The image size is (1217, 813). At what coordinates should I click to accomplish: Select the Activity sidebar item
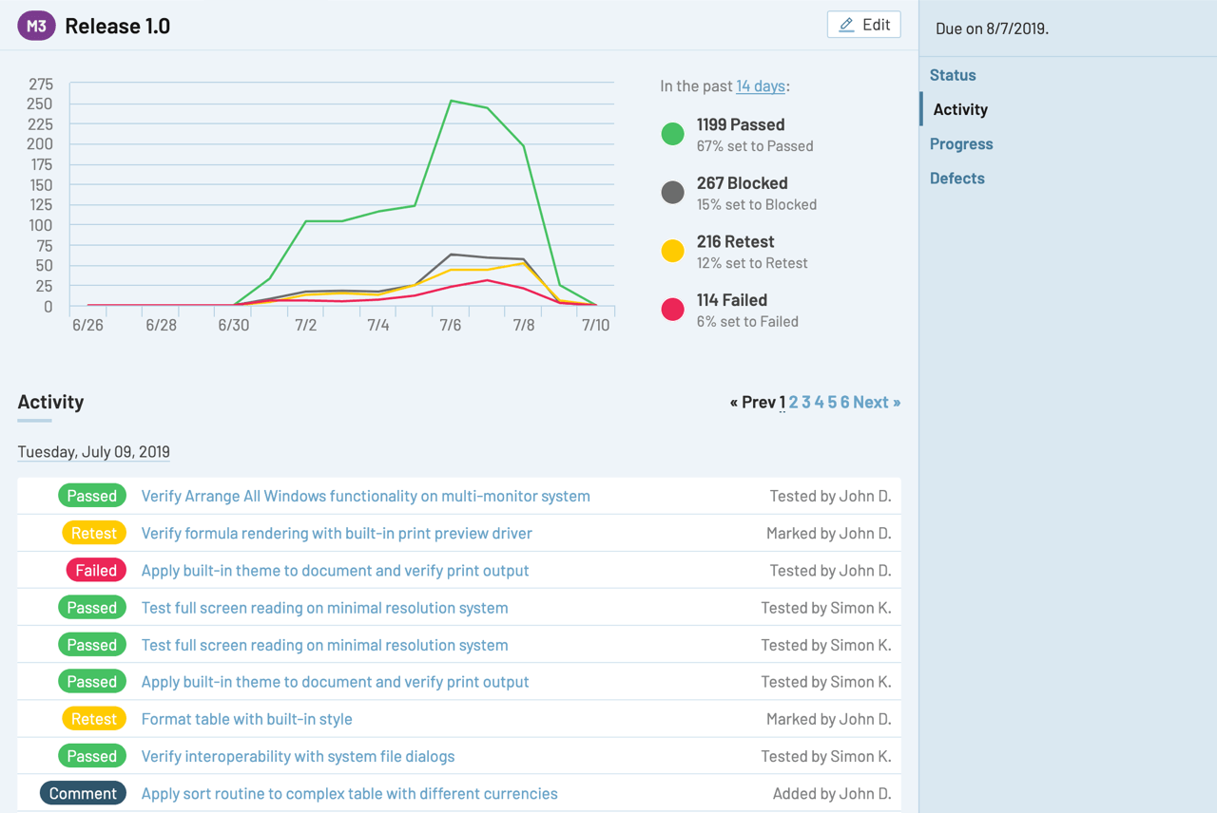960,109
